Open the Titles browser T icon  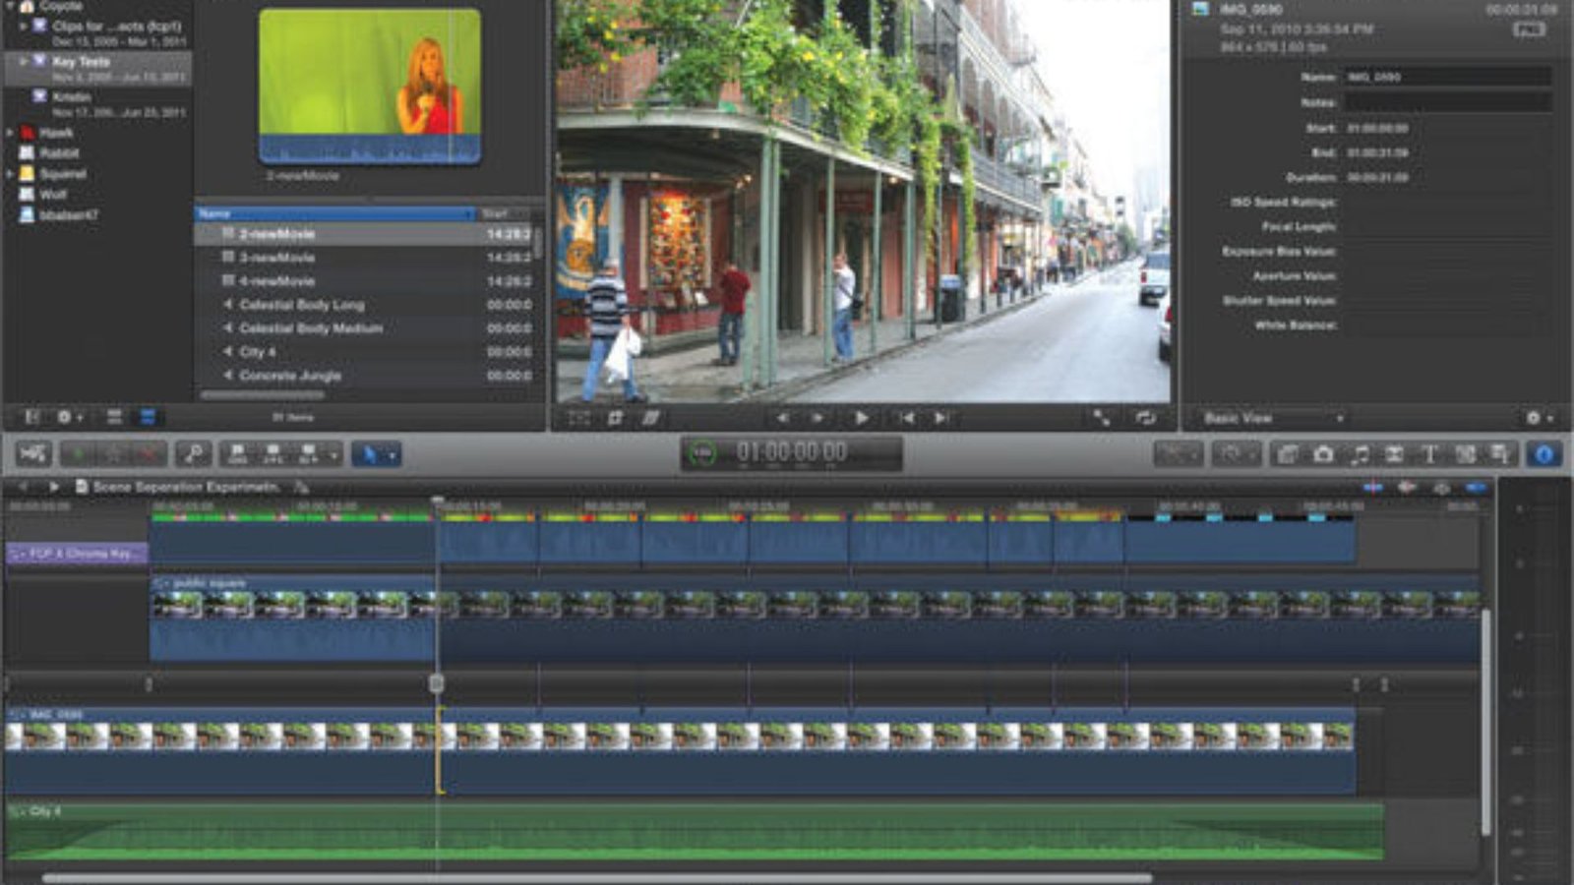click(1430, 454)
